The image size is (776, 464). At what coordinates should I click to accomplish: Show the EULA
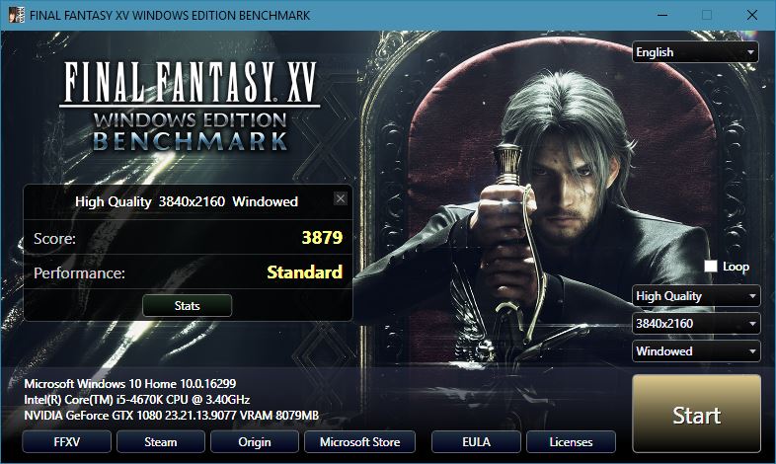[476, 441]
